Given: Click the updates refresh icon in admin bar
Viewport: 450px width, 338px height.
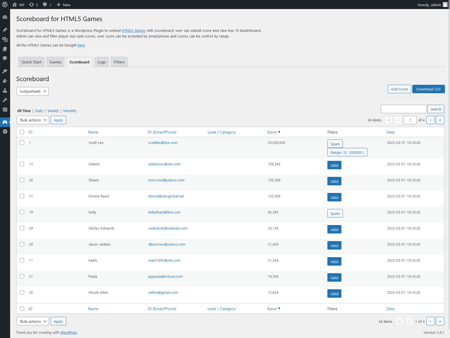Looking at the screenshot, I should [x=32, y=5].
